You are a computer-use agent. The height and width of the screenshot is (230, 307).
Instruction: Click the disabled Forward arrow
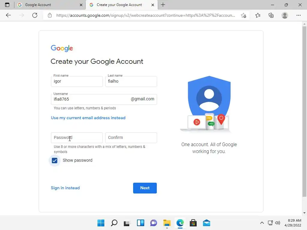tap(22, 15)
